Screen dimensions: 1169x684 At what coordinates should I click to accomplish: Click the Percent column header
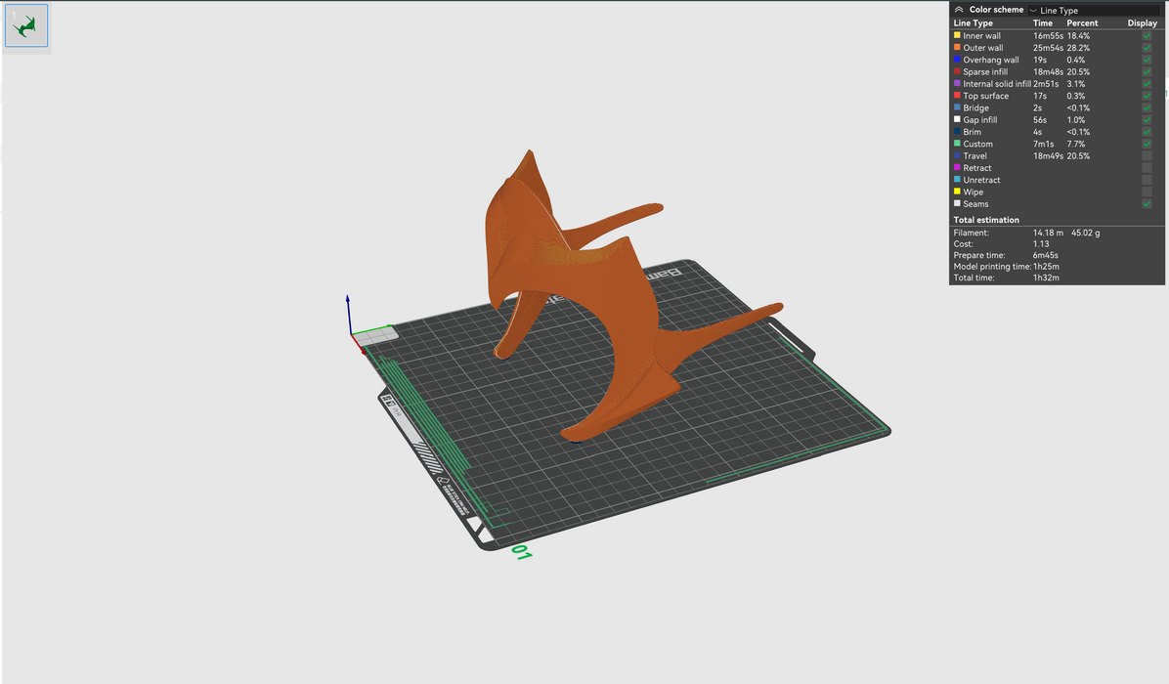[x=1082, y=22]
